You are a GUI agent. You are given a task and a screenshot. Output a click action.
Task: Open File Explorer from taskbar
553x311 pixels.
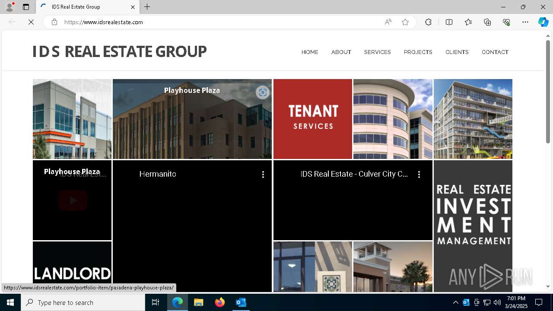pos(199,302)
